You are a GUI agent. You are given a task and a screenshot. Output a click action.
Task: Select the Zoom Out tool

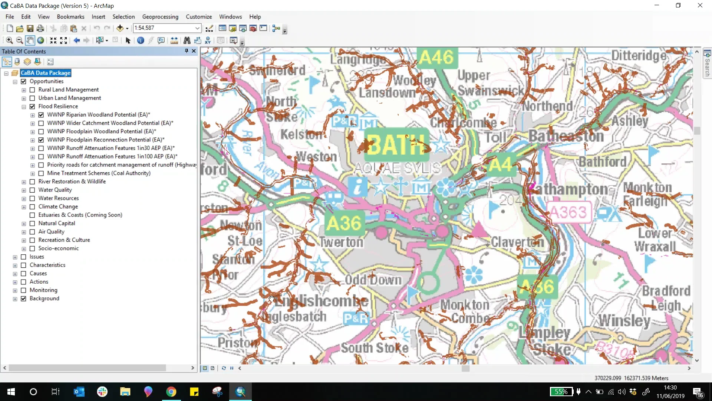coord(20,40)
